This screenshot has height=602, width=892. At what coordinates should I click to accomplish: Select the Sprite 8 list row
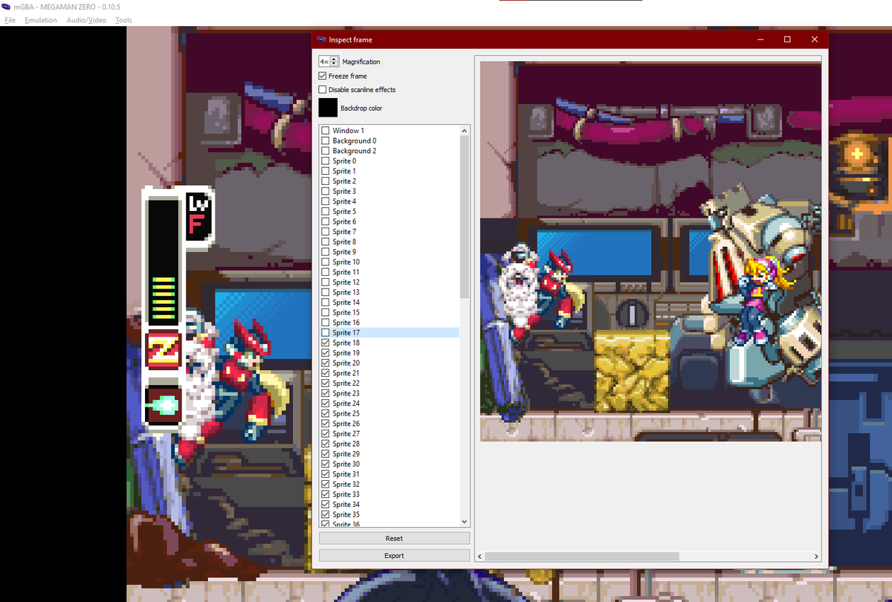pos(390,242)
